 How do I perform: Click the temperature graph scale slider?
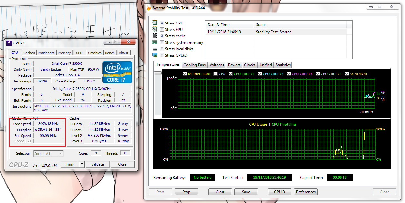click(x=158, y=73)
